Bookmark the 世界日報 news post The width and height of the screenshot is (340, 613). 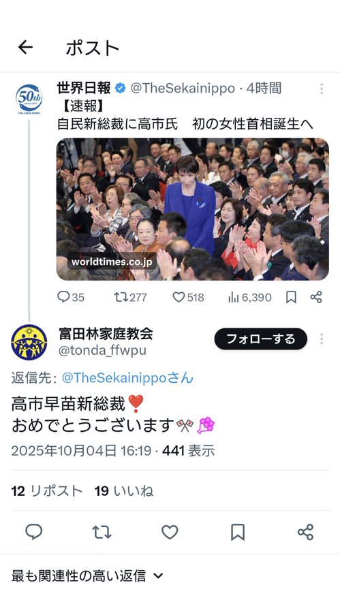coord(291,297)
